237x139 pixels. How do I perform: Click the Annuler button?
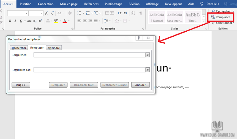click(x=140, y=85)
